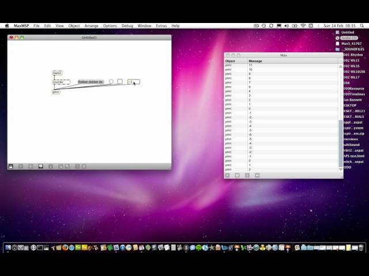
Task: Select the '001 Rhythm' desktop item
Action: click(x=353, y=55)
